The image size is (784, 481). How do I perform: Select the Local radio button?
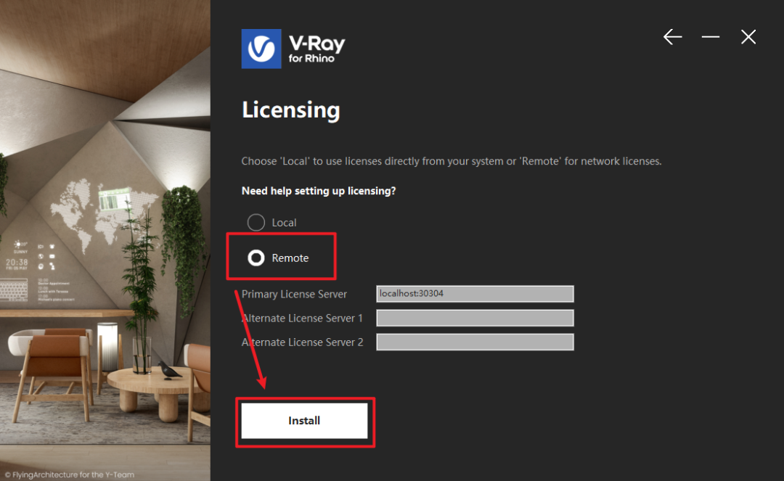pos(256,222)
